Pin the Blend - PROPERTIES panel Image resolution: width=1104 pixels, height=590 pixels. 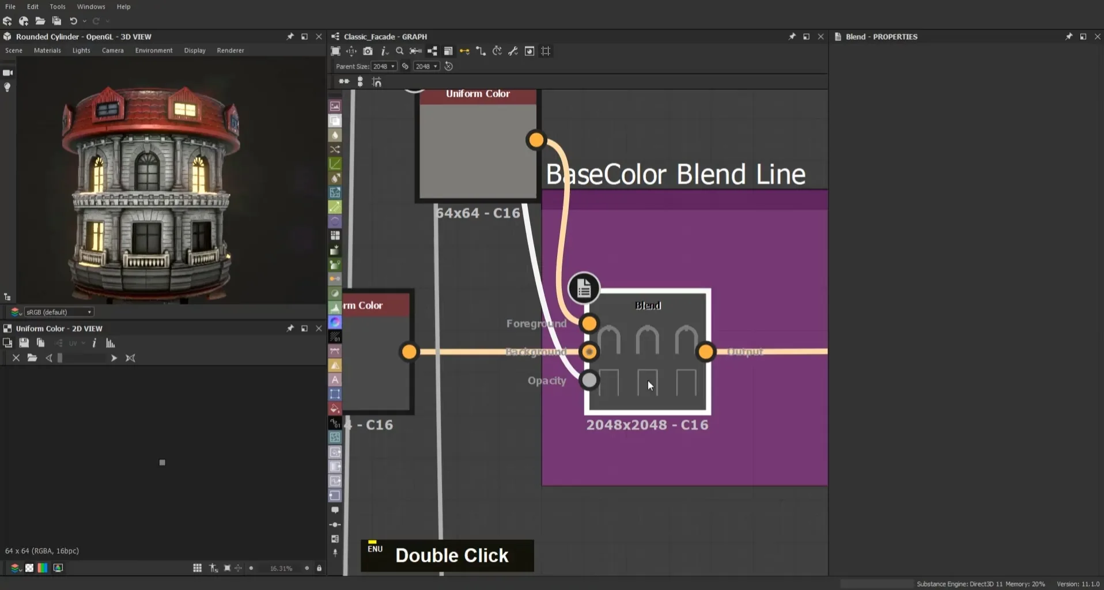(1069, 36)
